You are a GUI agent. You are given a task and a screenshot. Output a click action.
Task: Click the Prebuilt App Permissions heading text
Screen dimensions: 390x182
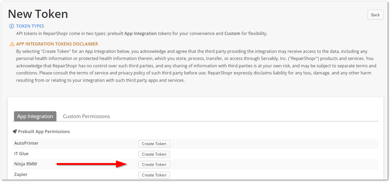pyautogui.click(x=44, y=132)
